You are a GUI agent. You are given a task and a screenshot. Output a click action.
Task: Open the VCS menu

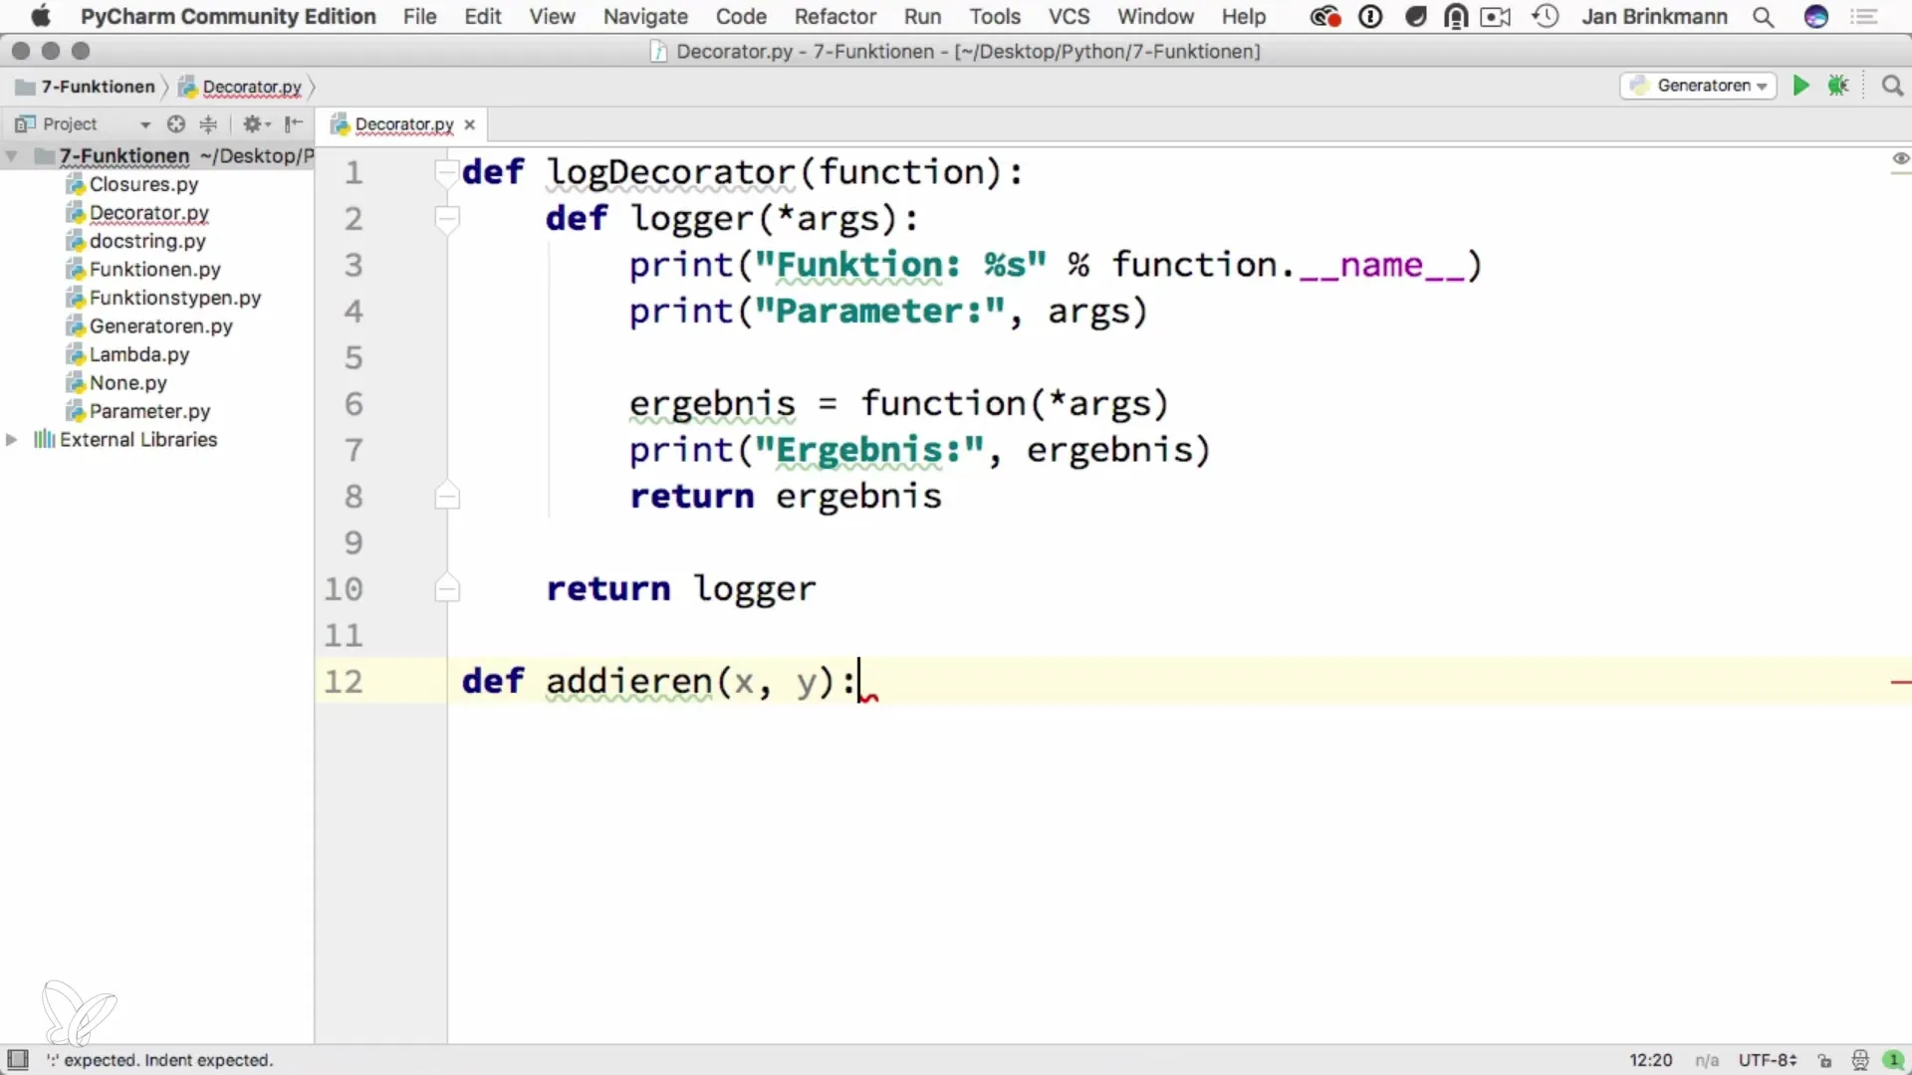[1069, 17]
